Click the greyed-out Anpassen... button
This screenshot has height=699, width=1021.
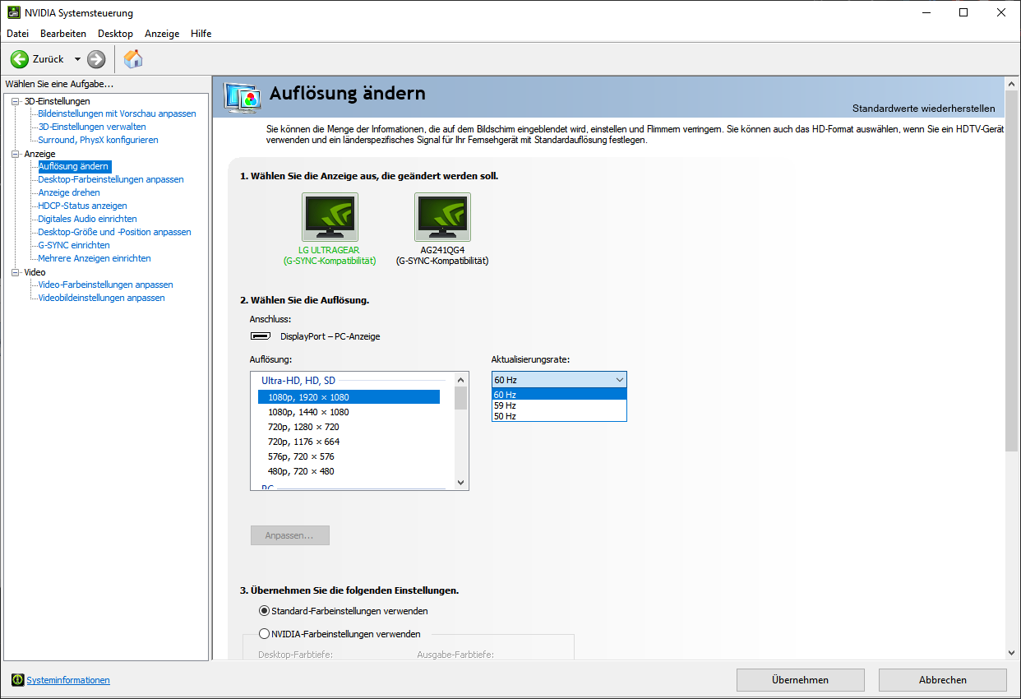[x=289, y=535]
